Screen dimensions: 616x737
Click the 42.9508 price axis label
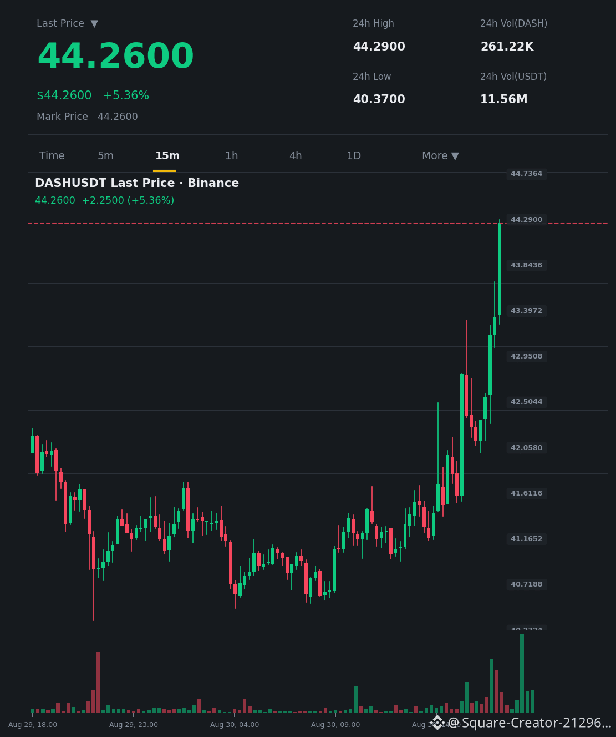click(527, 356)
